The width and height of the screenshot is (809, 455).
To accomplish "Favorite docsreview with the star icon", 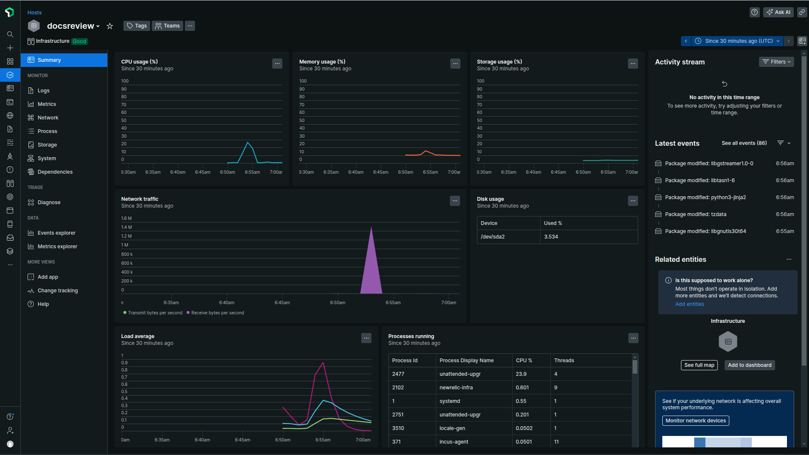I will pos(110,26).
